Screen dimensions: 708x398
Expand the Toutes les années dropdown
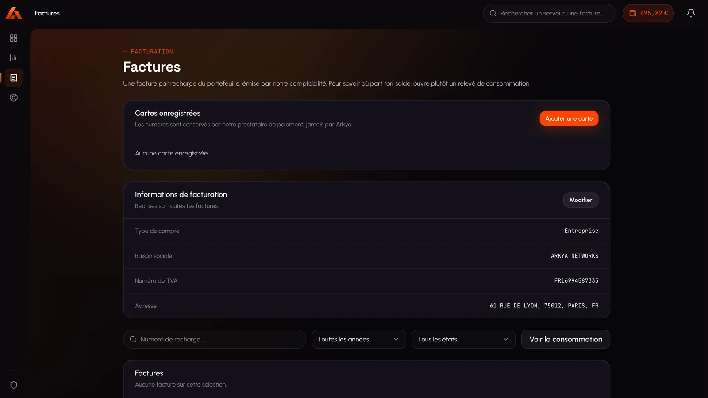click(359, 339)
